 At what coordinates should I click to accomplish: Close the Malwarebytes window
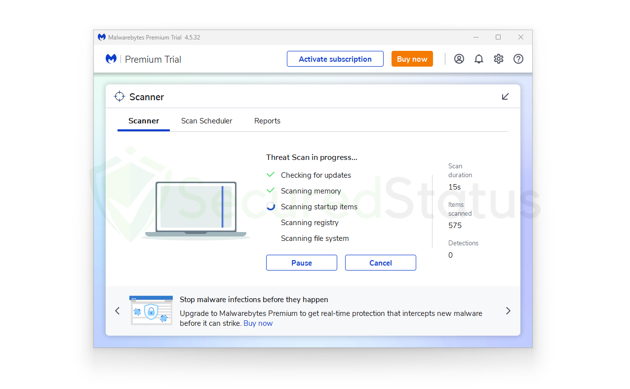point(521,37)
